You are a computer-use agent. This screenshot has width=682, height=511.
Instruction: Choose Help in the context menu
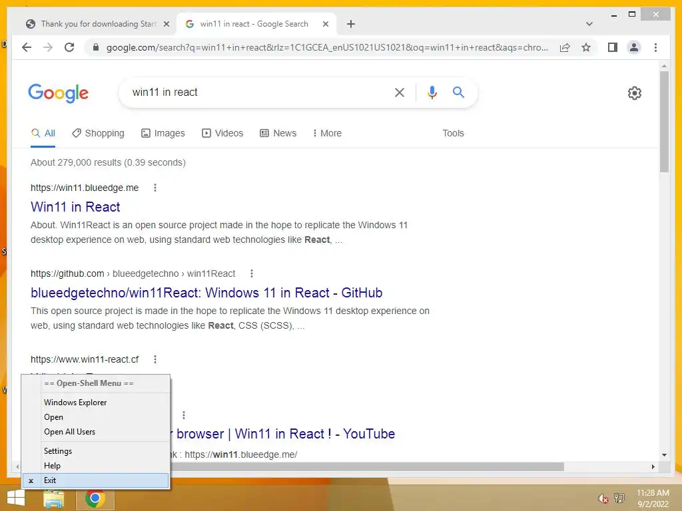(96, 465)
